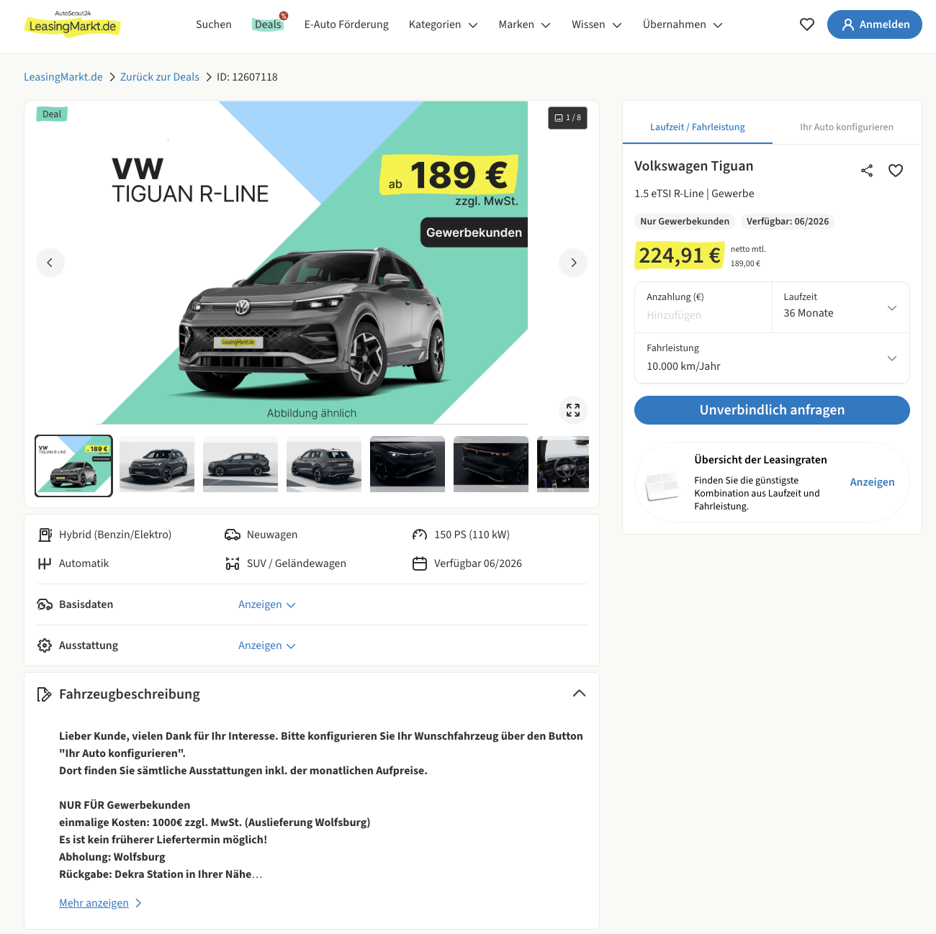
Task: Click the image counter 1/8 badge
Action: click(567, 117)
